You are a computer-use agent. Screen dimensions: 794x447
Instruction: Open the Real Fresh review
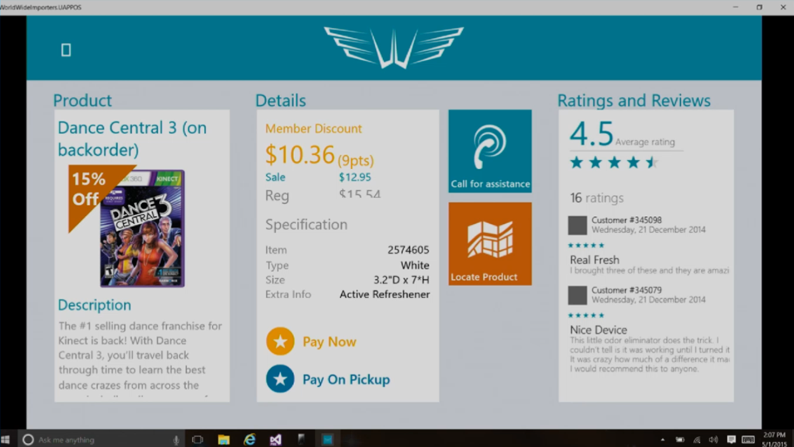595,260
